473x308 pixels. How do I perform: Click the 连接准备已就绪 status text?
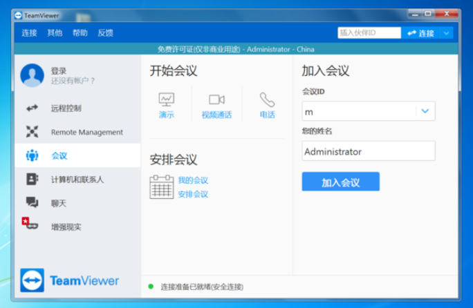click(202, 287)
